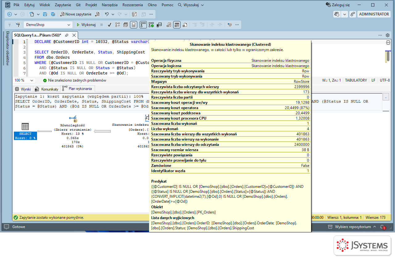Click the Wykonaj execute button

(86, 25)
